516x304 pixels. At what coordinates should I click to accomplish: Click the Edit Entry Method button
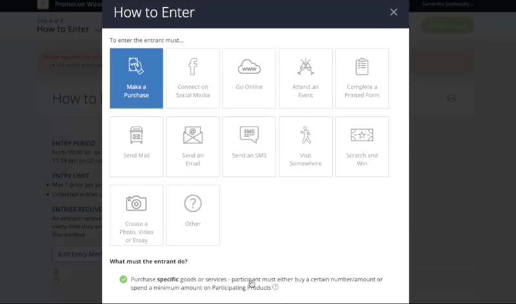pos(77,254)
